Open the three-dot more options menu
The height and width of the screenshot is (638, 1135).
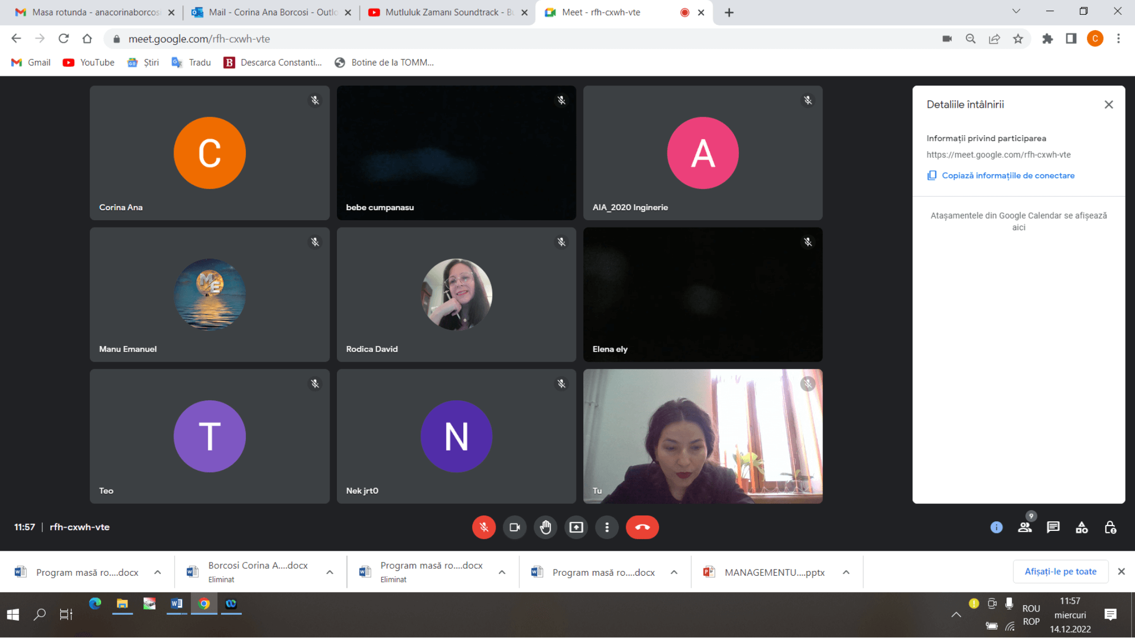pyautogui.click(x=607, y=527)
